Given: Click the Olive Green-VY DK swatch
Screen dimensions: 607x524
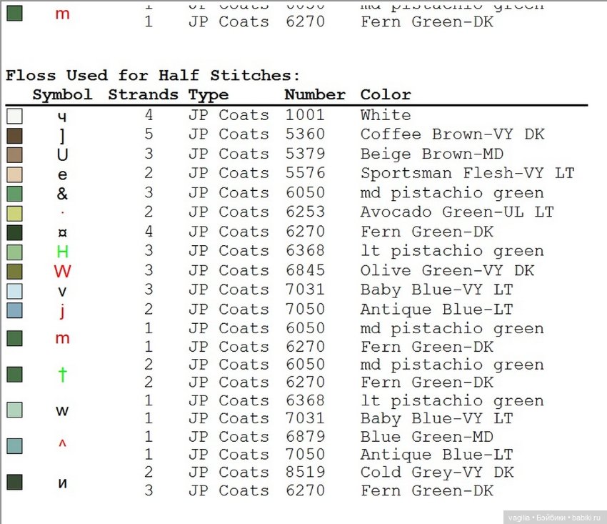Looking at the screenshot, I should click(x=14, y=271).
